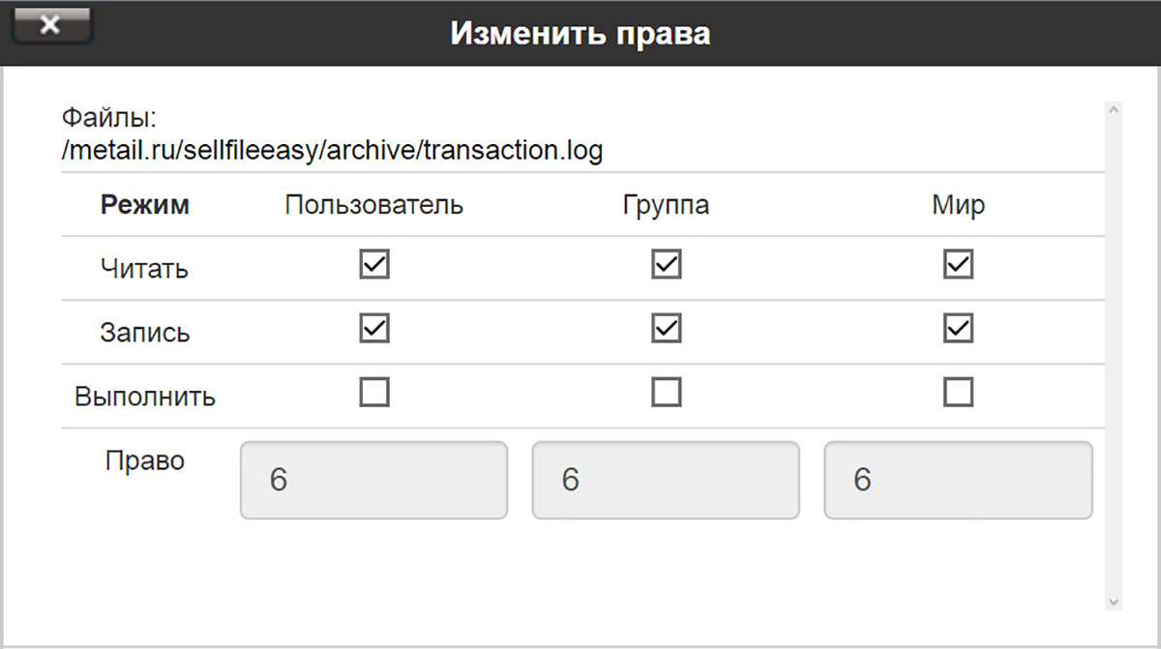Click the Группа column header

click(666, 206)
